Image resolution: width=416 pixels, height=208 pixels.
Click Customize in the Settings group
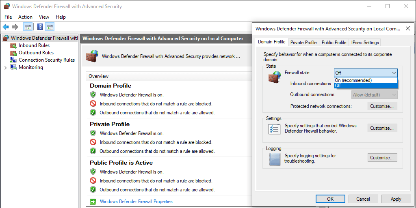click(382, 128)
